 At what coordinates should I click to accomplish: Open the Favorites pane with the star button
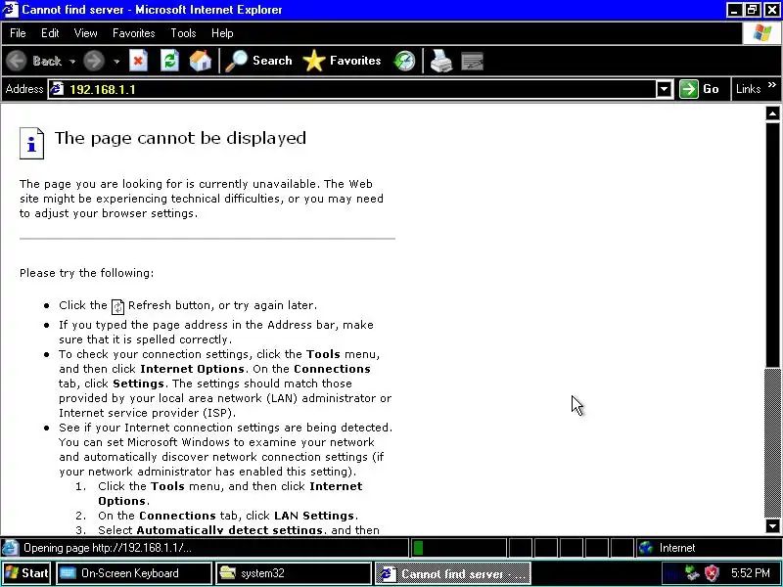tap(342, 61)
